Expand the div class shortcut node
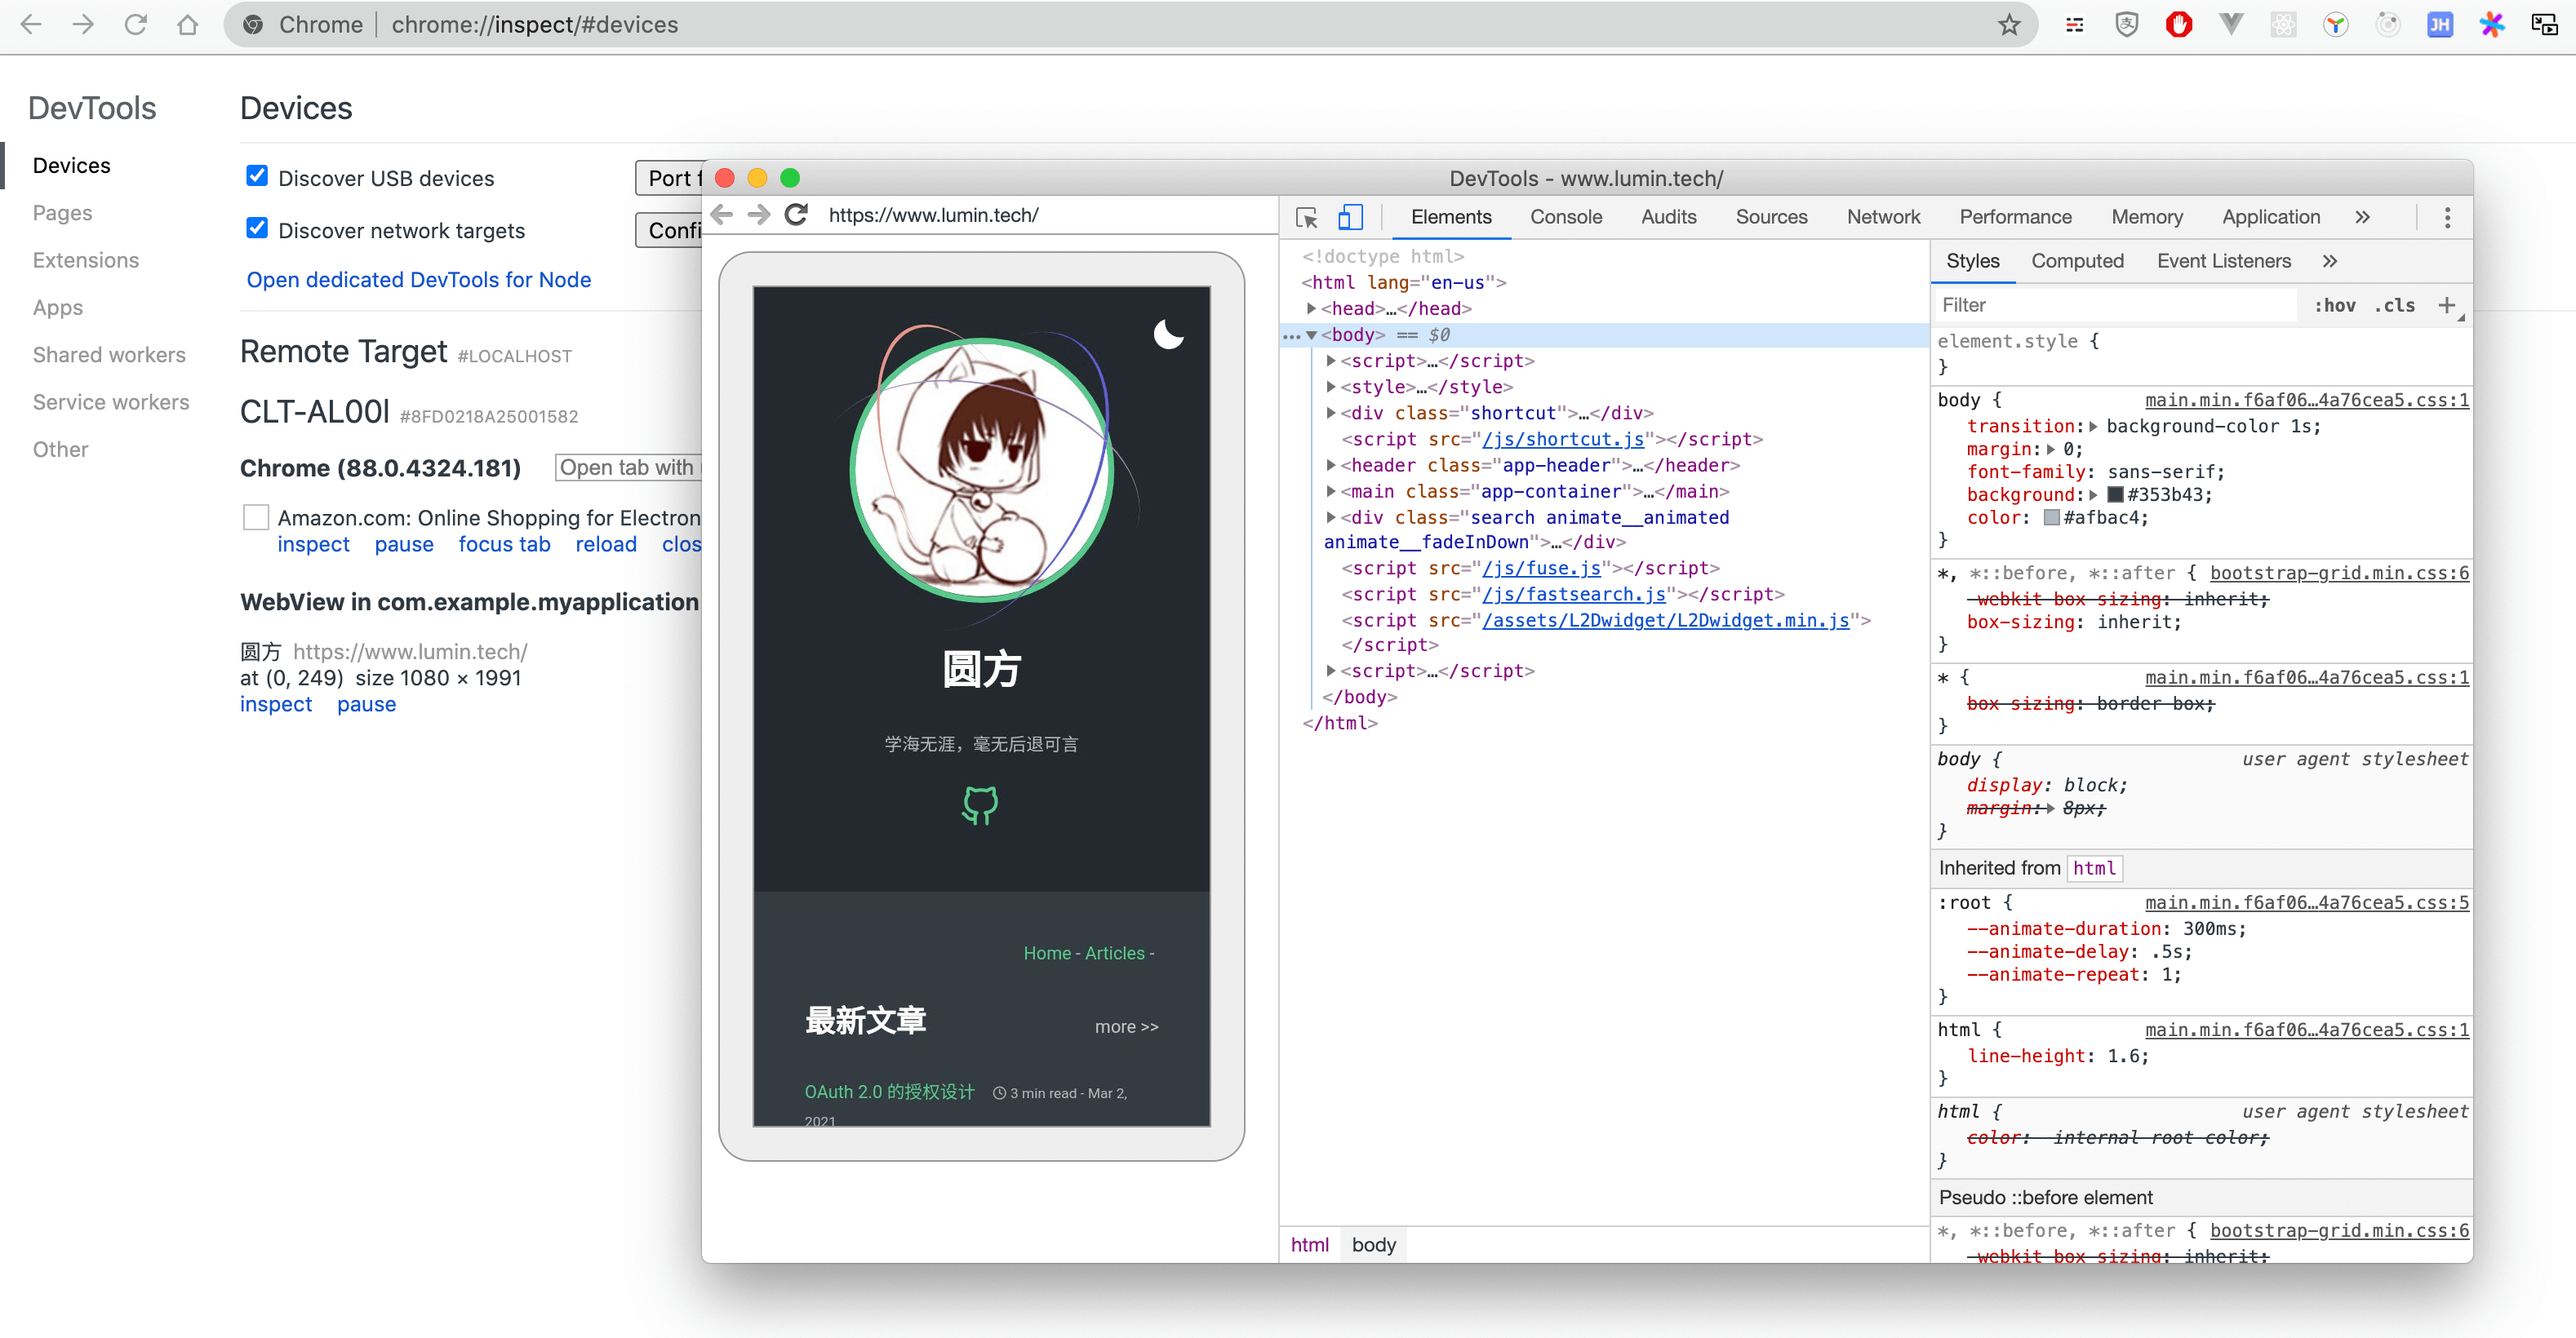Screen dimensions: 2576x1338 pos(1331,413)
